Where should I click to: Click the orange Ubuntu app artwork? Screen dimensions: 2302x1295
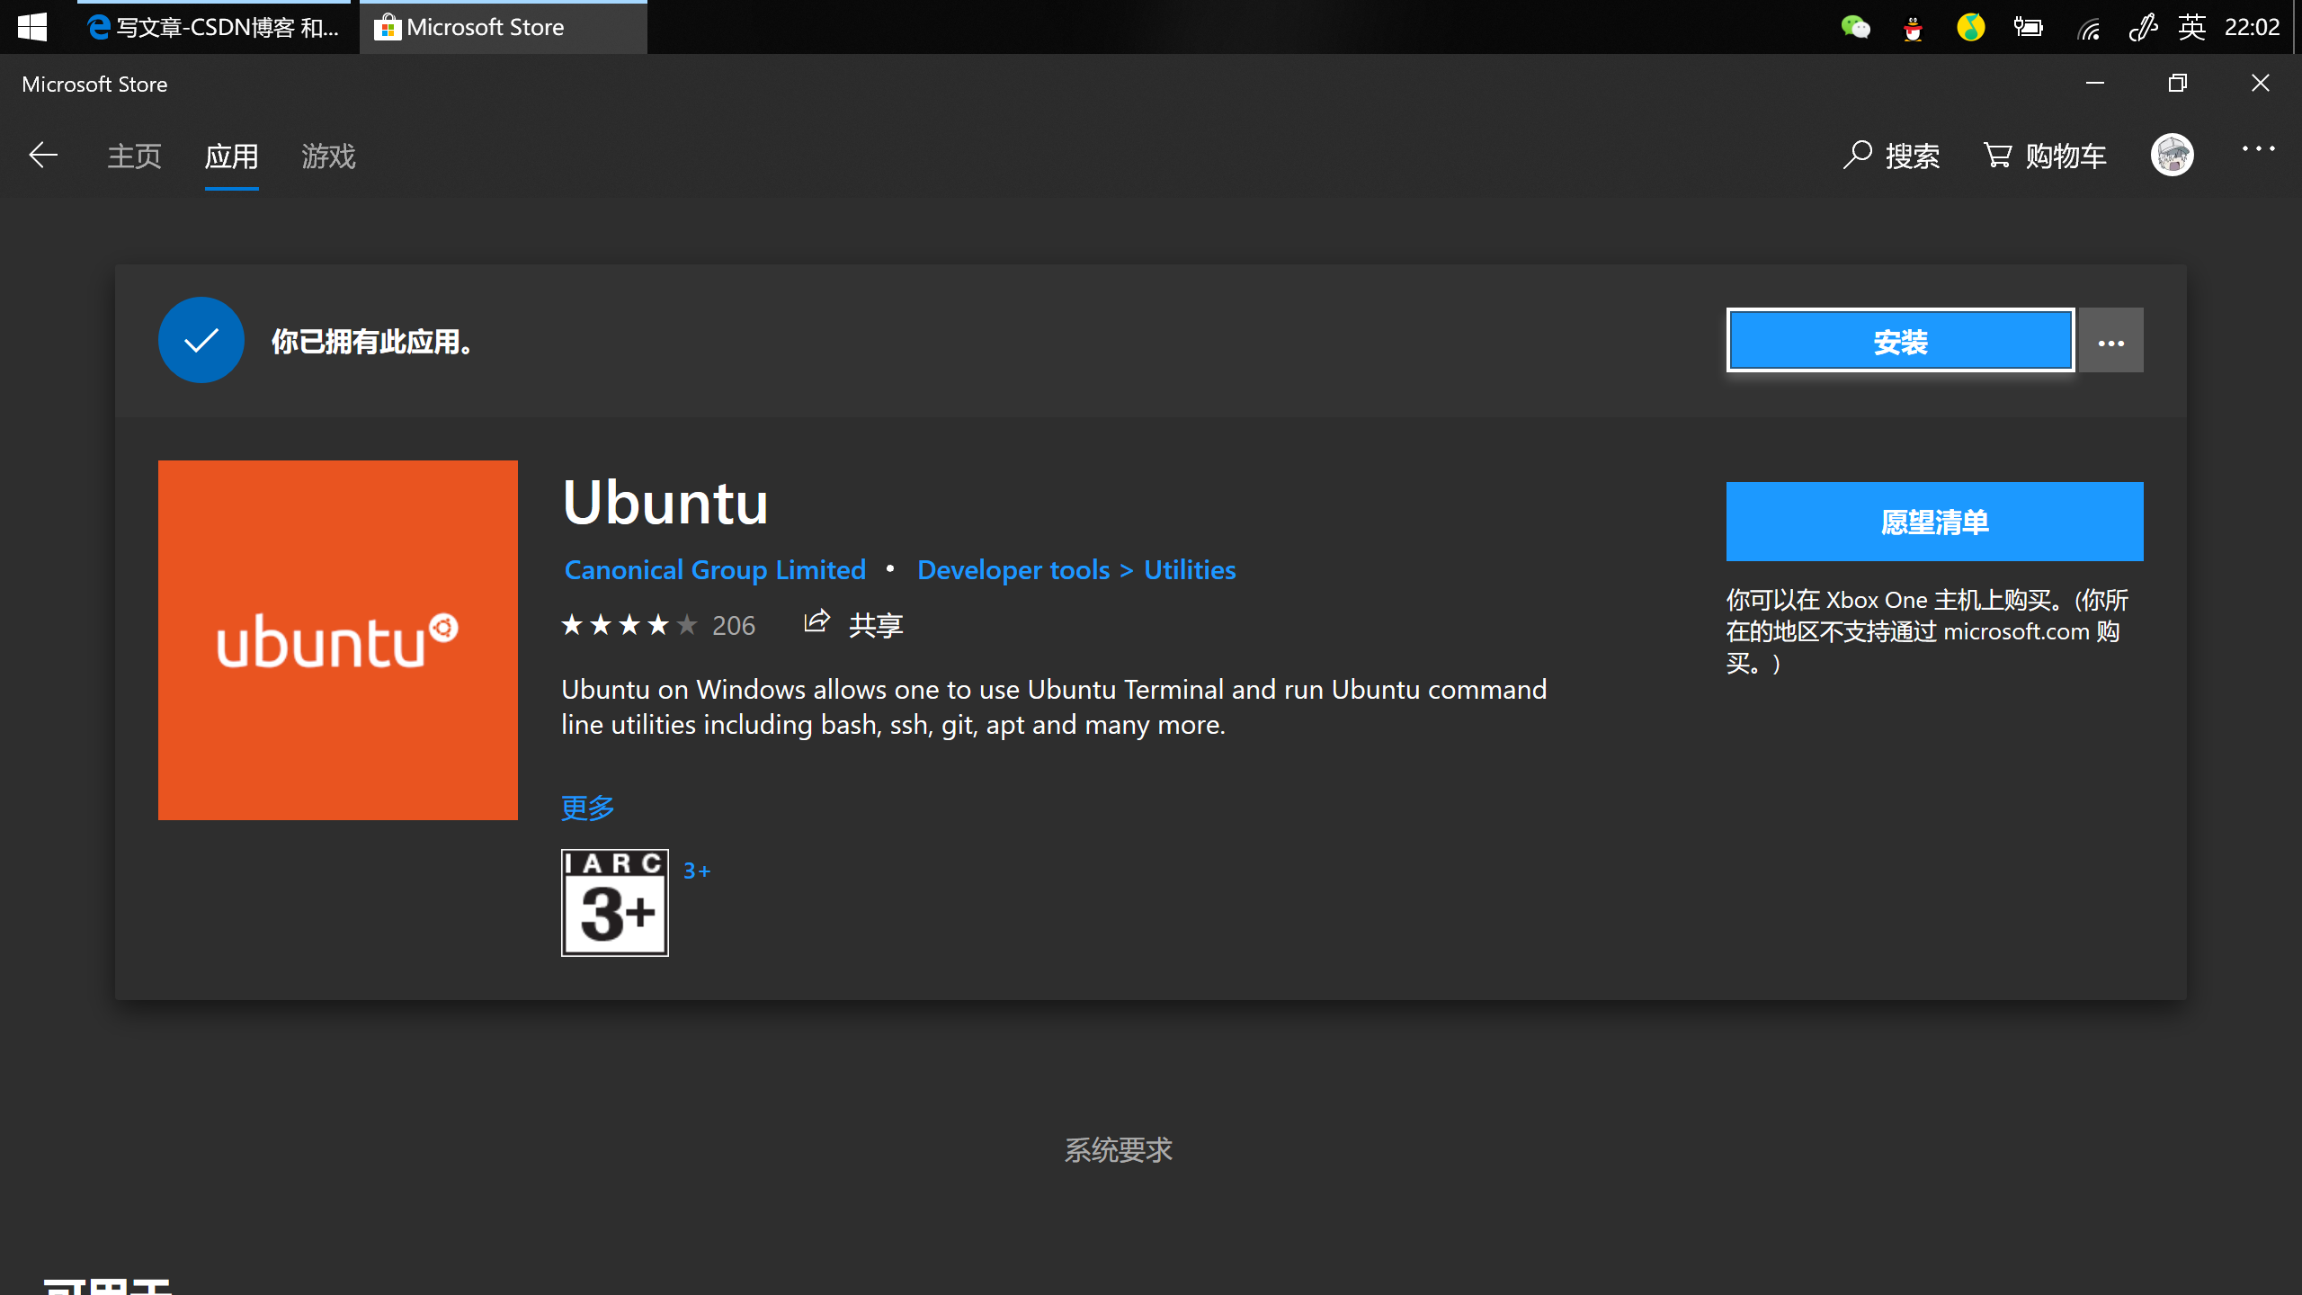point(337,639)
